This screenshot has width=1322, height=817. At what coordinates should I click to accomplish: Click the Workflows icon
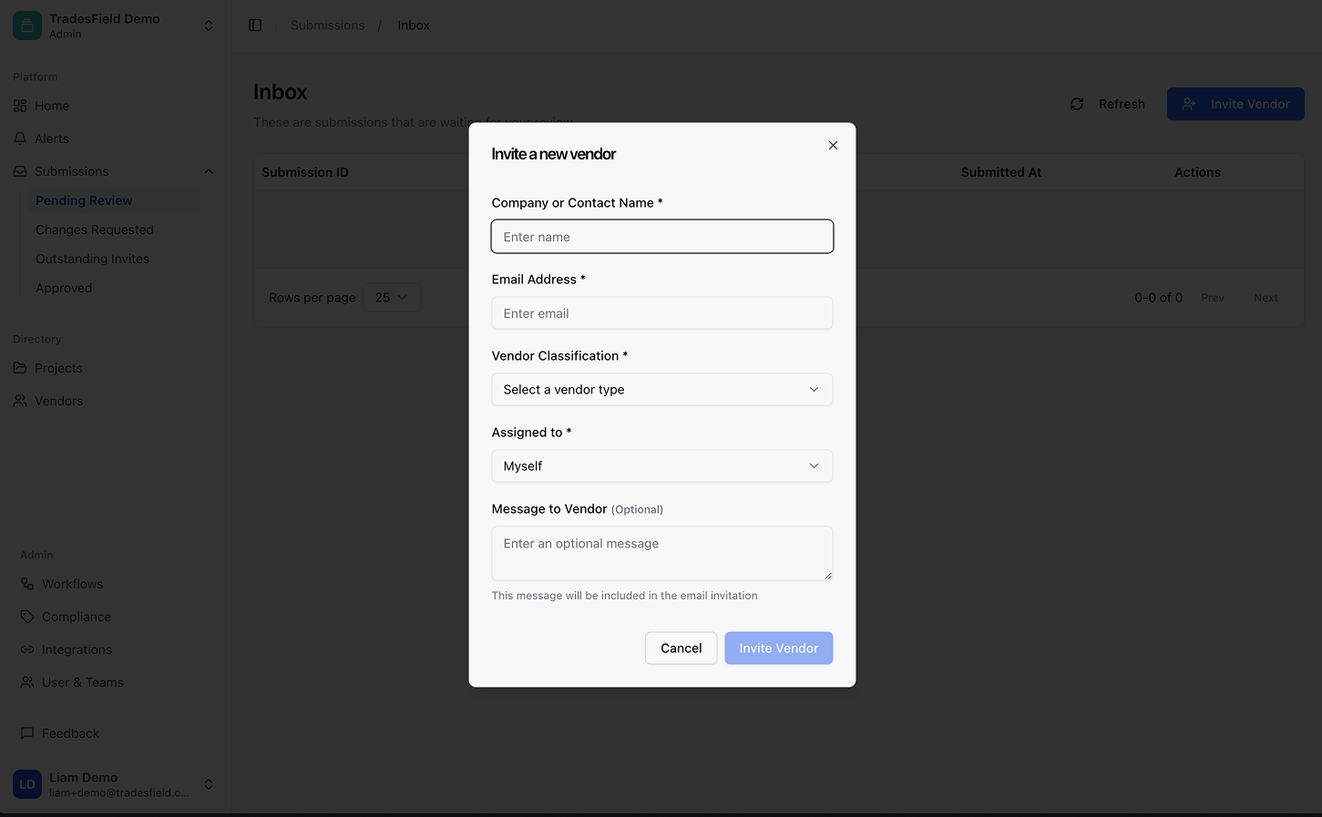tap(27, 584)
